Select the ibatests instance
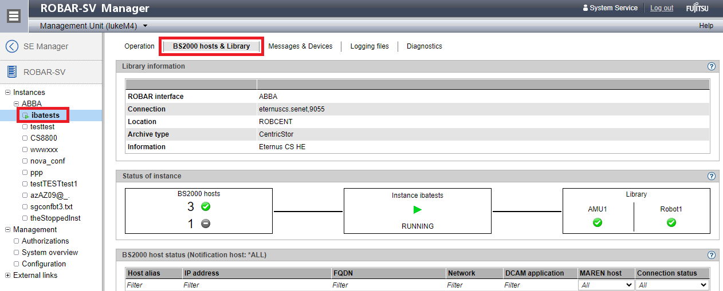The image size is (723, 291). click(x=45, y=115)
